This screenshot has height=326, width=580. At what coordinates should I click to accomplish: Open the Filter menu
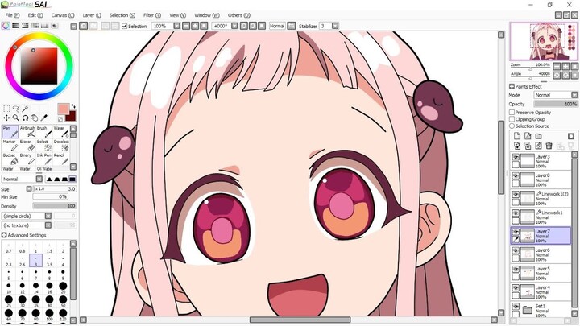(152, 15)
